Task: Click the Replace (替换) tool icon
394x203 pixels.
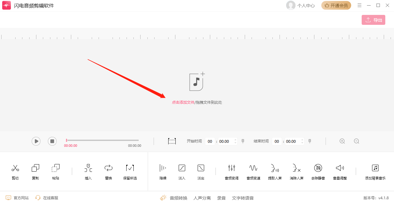Action: (109, 168)
